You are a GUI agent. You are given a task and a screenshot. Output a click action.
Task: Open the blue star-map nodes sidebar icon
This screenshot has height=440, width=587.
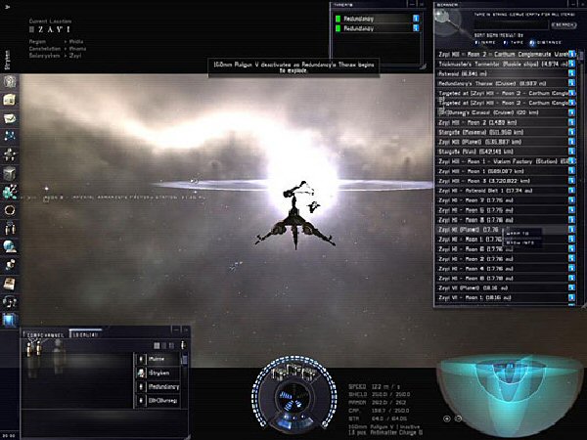pyautogui.click(x=10, y=136)
